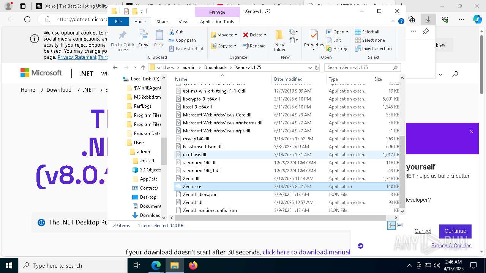Expand the Delete dropdown arrow
Image resolution: width=486 pixels, height=273 pixels.
tap(265, 35)
